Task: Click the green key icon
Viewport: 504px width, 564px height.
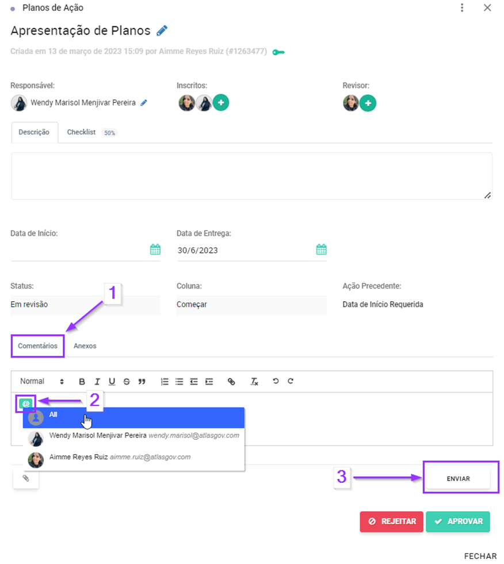Action: pos(278,52)
